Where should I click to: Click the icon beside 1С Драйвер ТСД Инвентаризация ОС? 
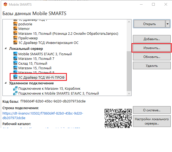[15, 43]
